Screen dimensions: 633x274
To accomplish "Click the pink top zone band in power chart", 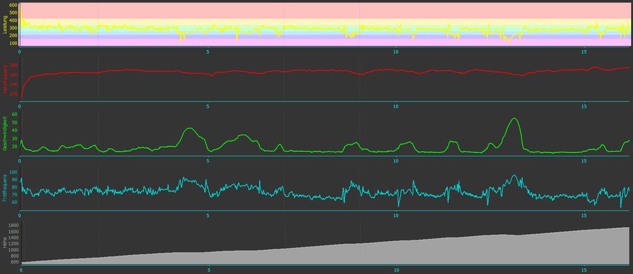I will point(316,10).
